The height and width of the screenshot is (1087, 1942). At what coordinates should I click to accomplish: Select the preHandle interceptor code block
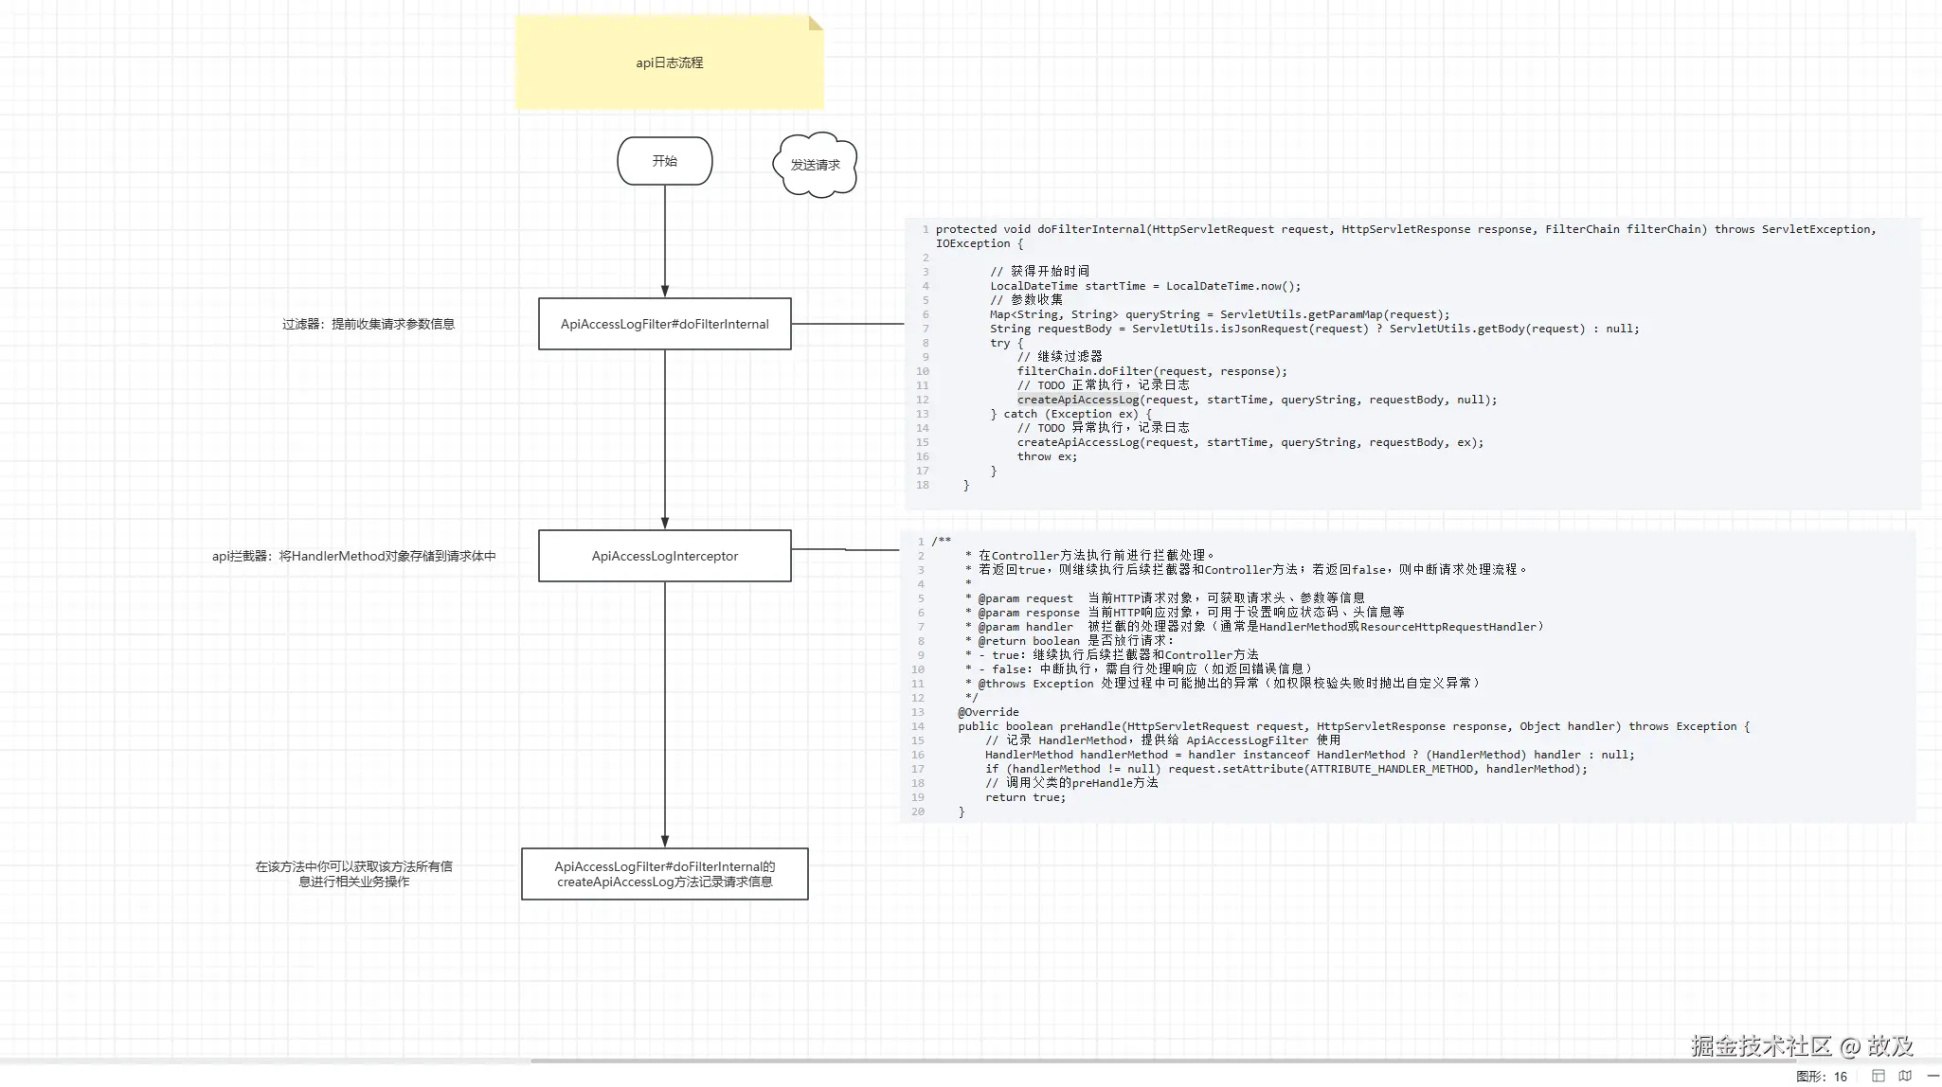(1407, 677)
